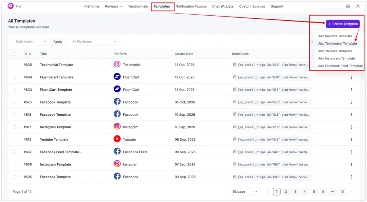Open the Support tab

tap(277, 6)
